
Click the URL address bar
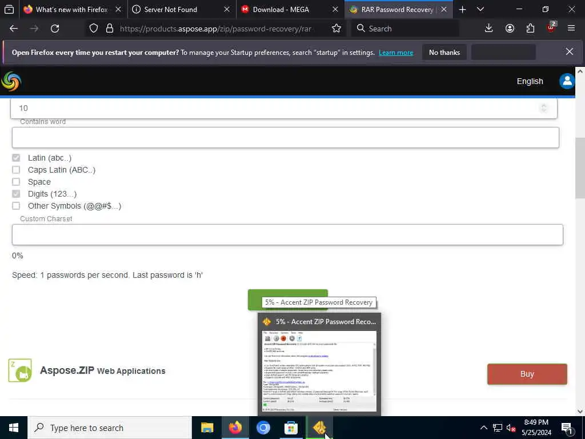tap(215, 29)
